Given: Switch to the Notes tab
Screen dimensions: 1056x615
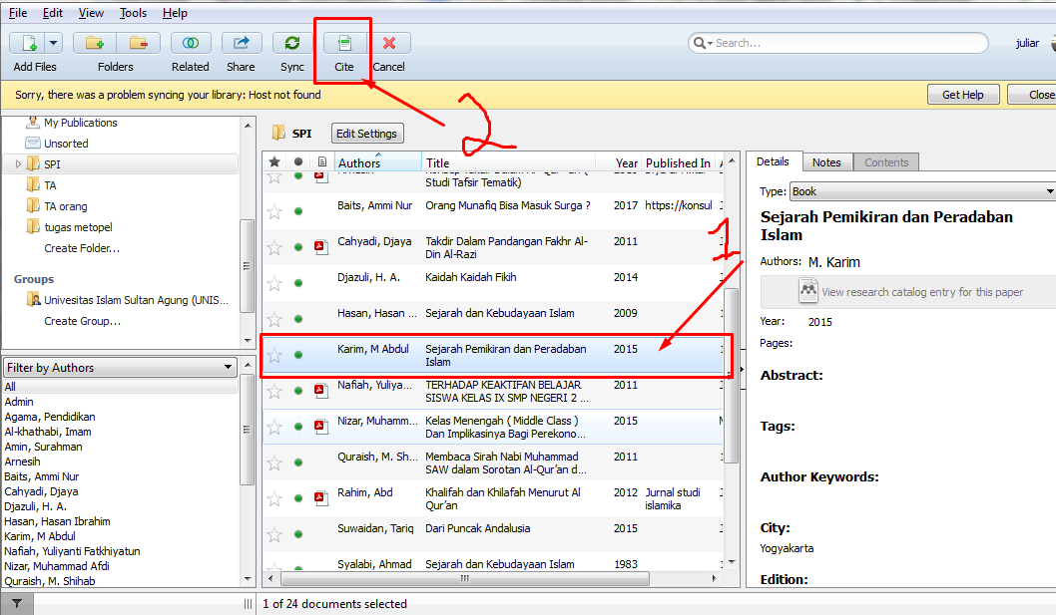Looking at the screenshot, I should tap(827, 162).
